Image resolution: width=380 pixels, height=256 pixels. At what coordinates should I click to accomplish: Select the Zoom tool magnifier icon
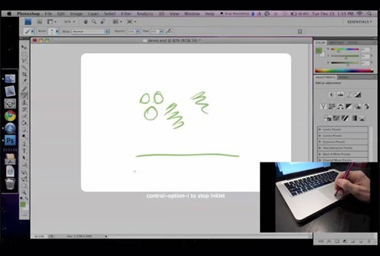[94, 22]
